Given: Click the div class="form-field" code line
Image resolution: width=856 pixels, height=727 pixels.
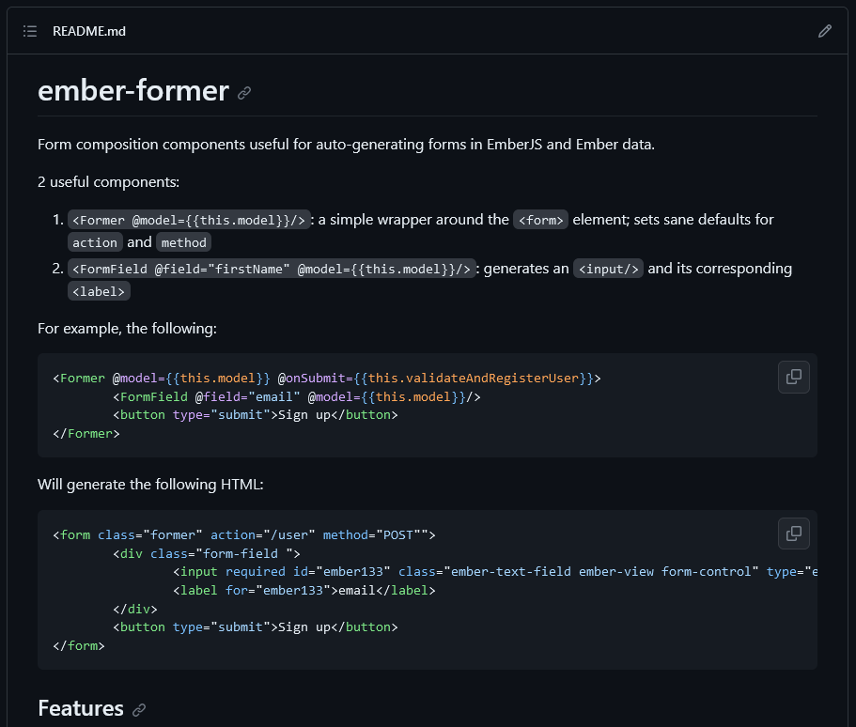Looking at the screenshot, I should [x=207, y=553].
